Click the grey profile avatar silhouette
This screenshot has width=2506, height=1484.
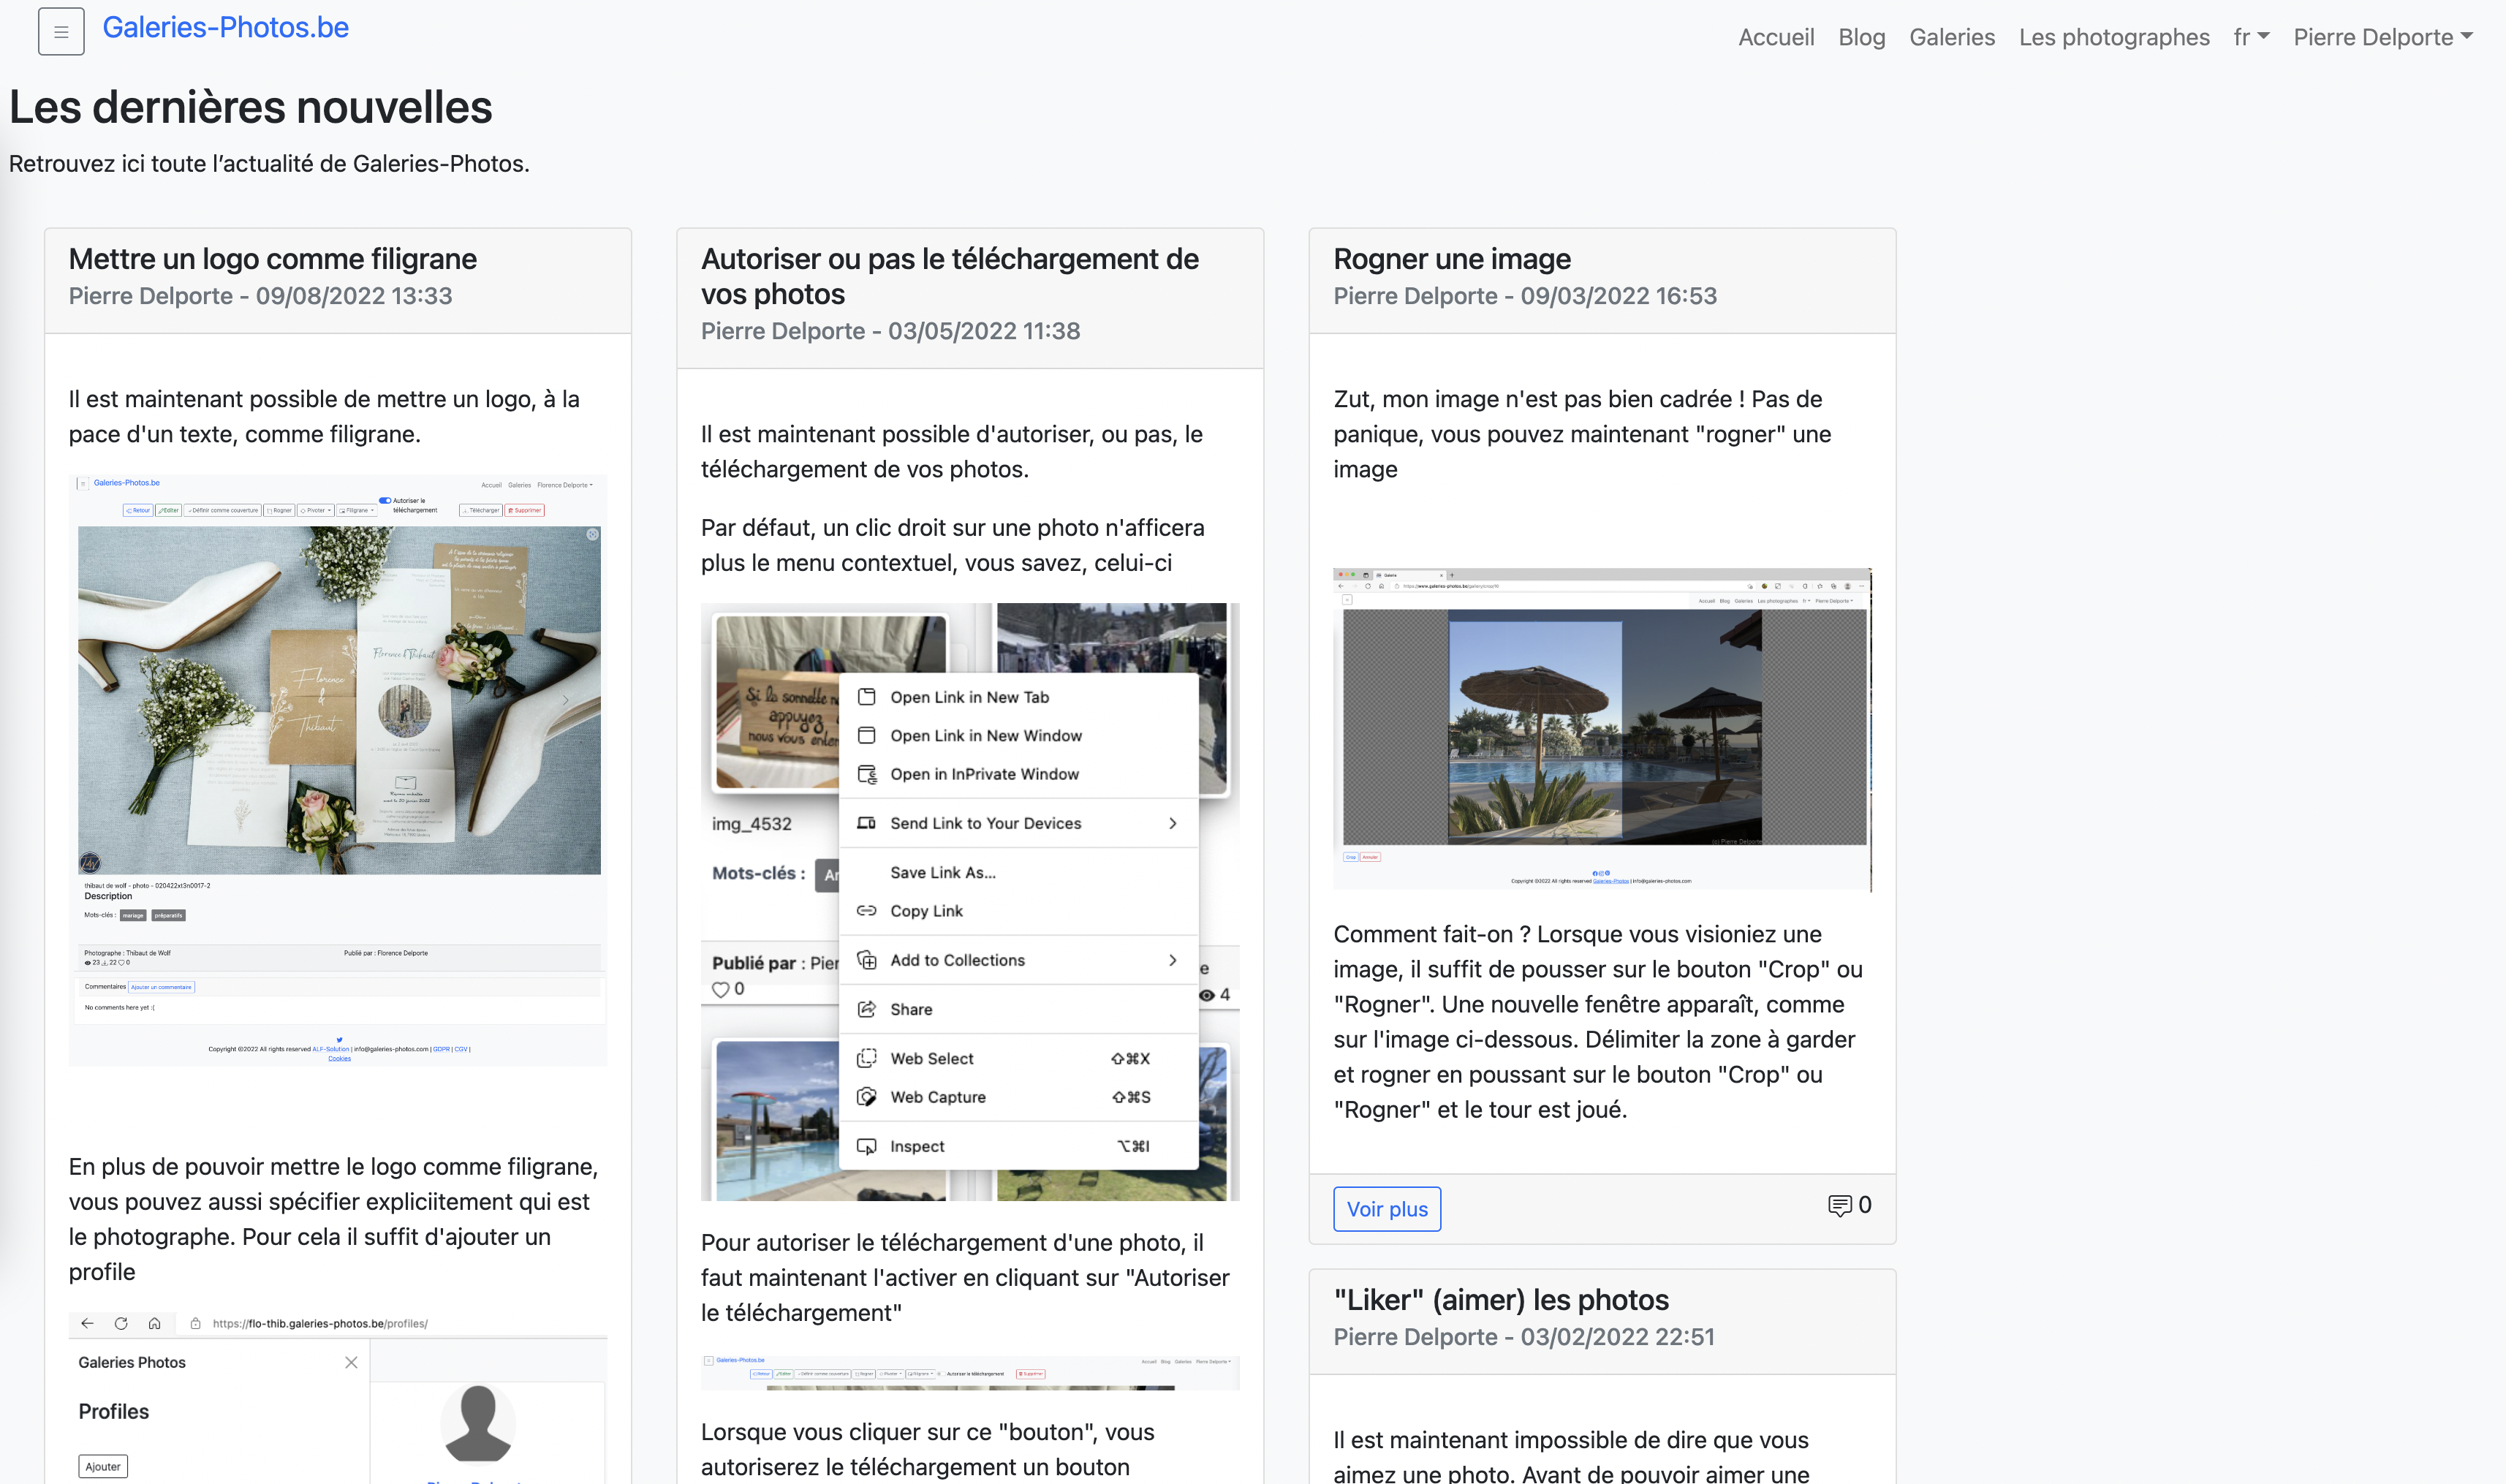[x=478, y=1423]
